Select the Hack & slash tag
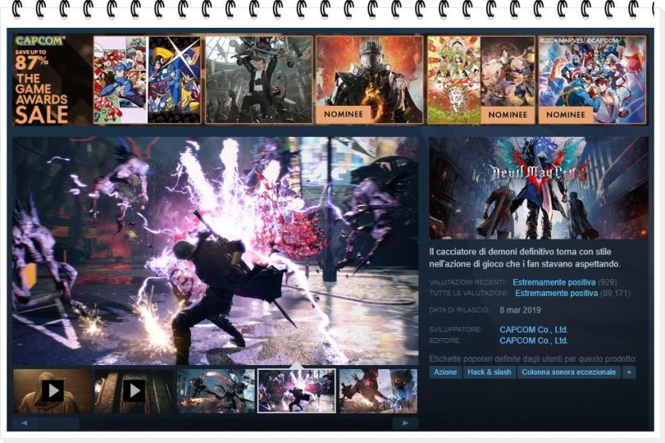The height and width of the screenshot is (443, 665). point(489,372)
